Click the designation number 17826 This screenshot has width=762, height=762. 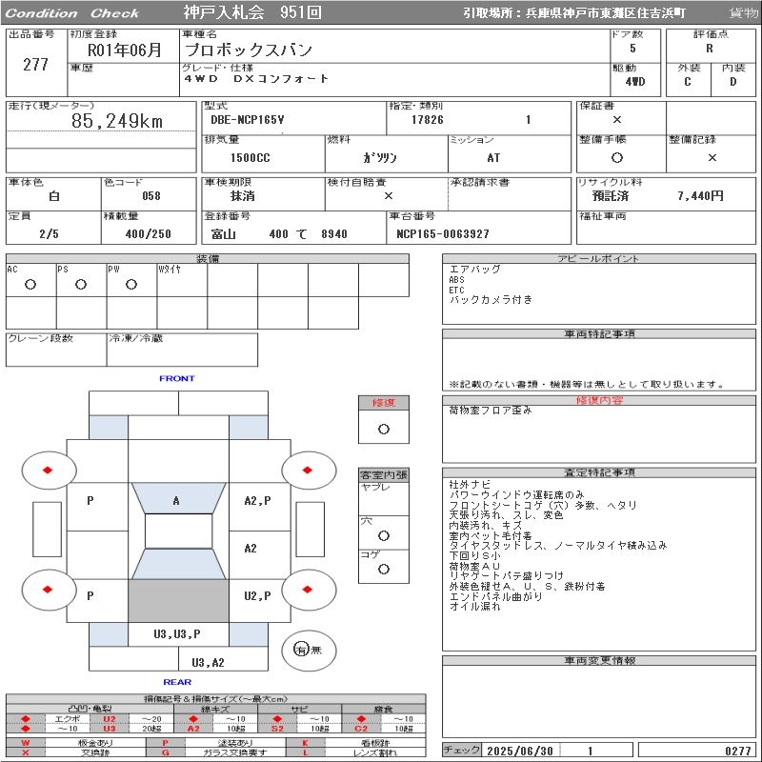click(428, 120)
